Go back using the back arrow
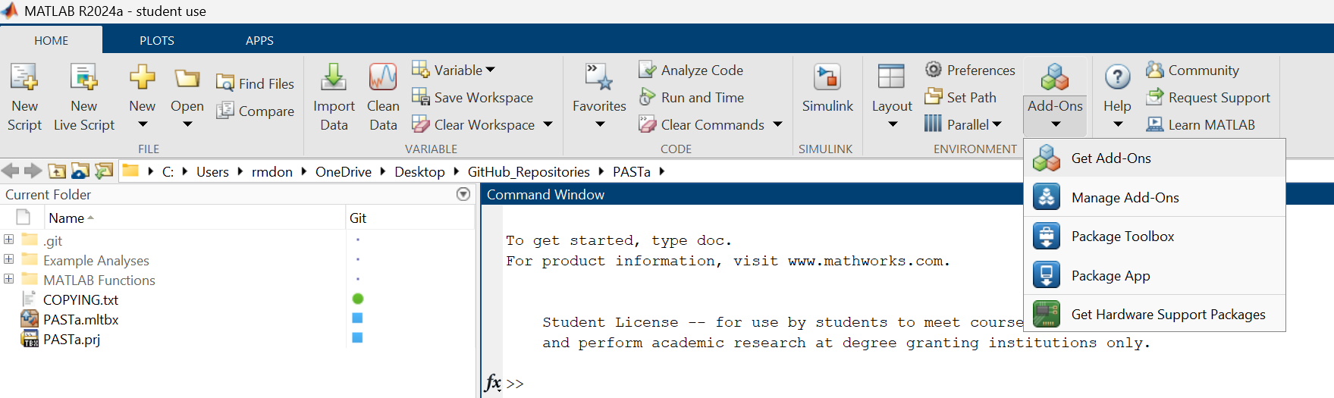 coord(11,171)
